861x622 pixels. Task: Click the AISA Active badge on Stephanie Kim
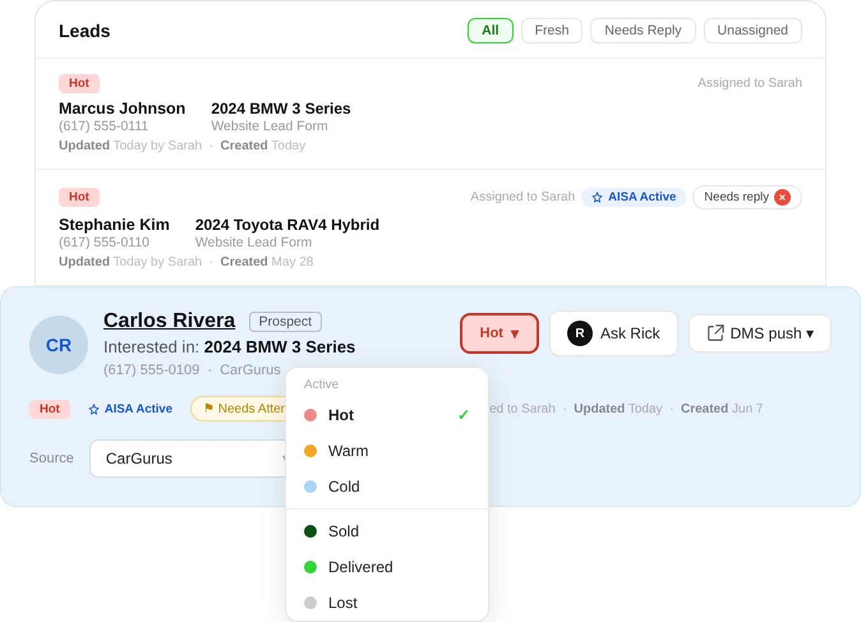coord(634,197)
